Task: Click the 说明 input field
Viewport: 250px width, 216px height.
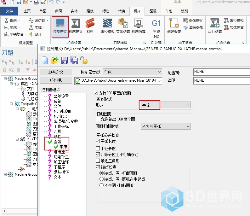Action: pyautogui.click(x=222, y=81)
